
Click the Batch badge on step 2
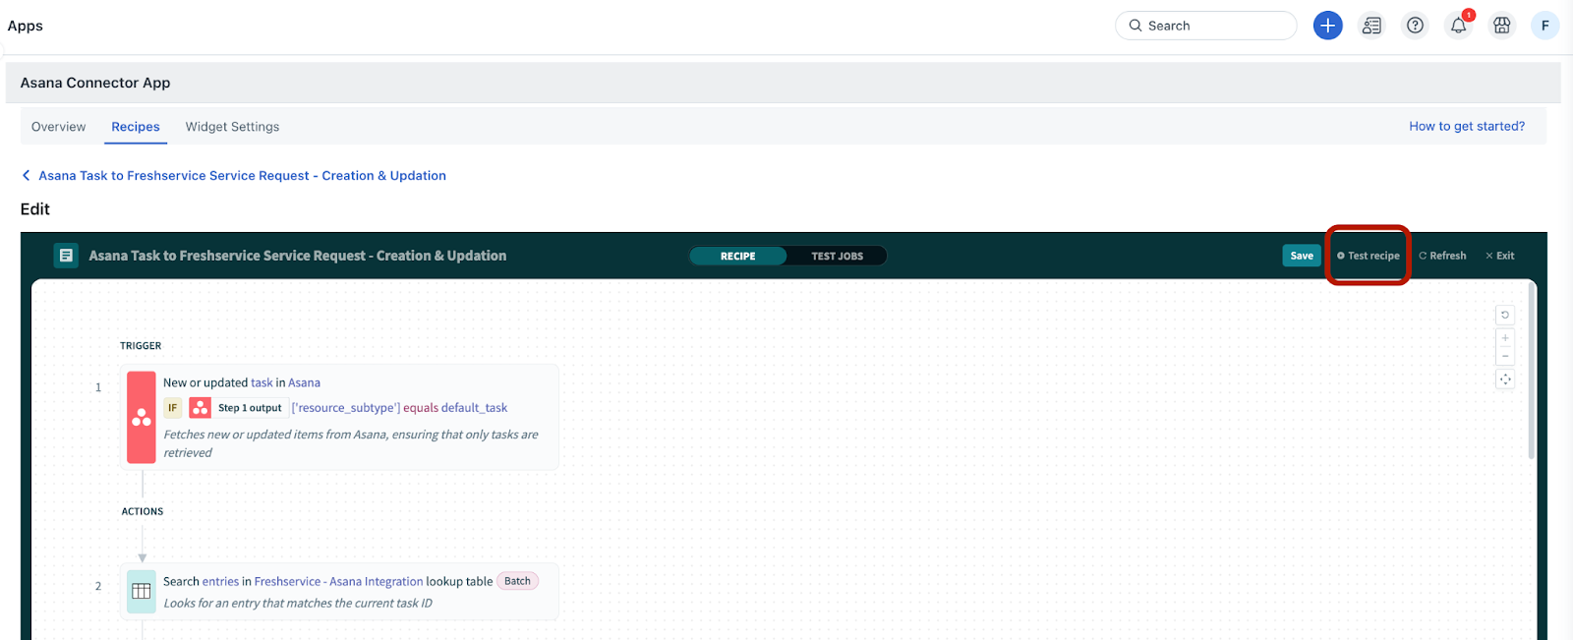[x=517, y=581]
